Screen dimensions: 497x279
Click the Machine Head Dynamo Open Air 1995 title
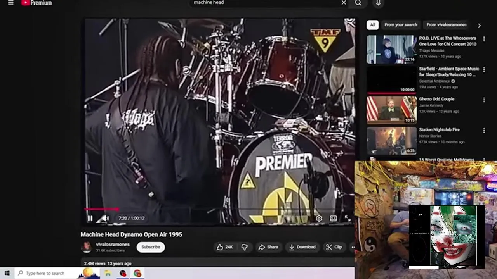tap(131, 234)
